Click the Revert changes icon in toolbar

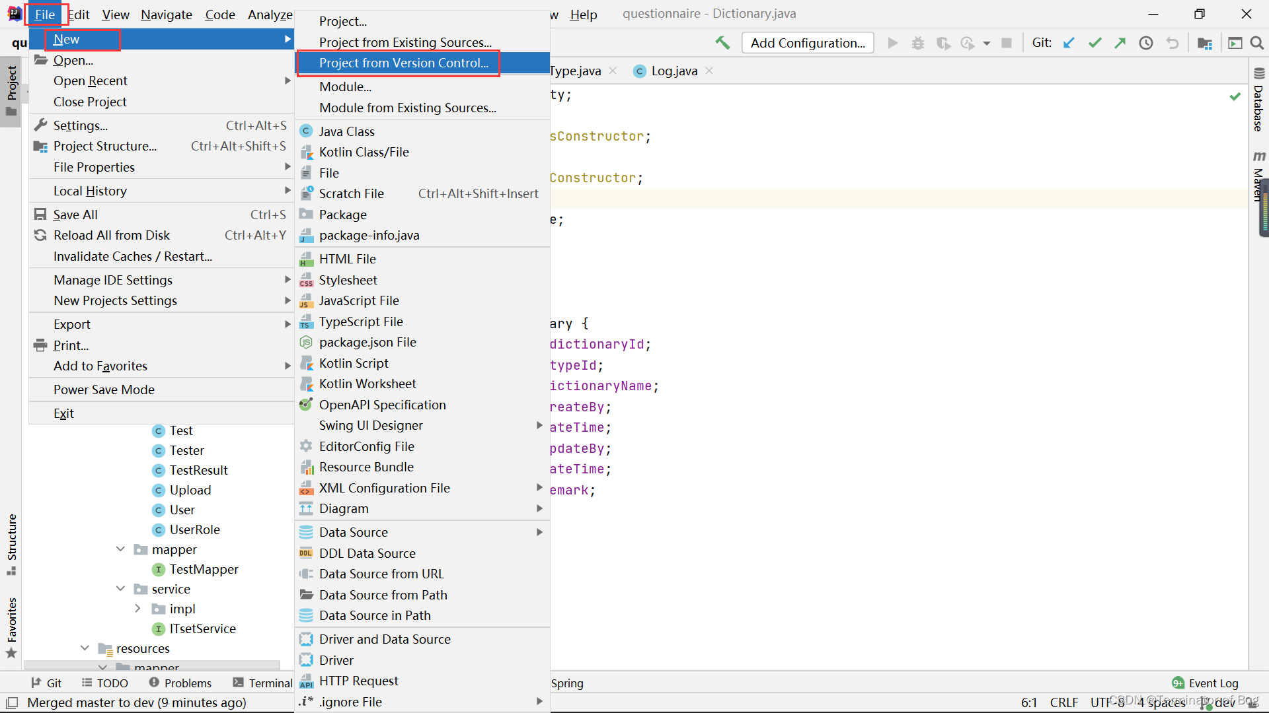click(1173, 44)
